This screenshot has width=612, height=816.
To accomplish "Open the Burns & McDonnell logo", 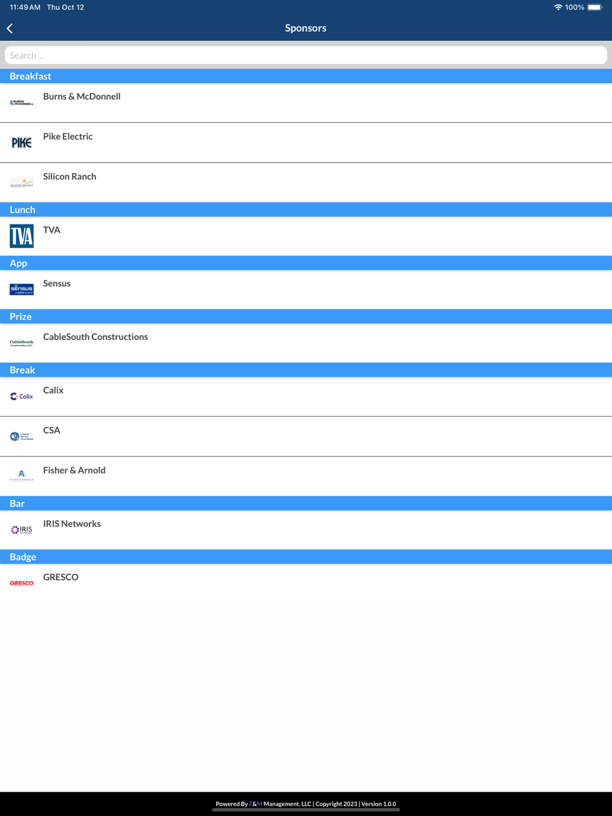I will point(21,103).
